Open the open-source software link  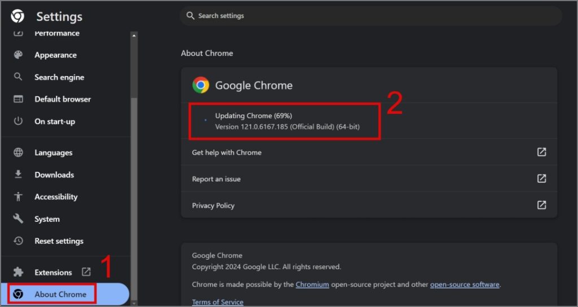click(x=465, y=284)
